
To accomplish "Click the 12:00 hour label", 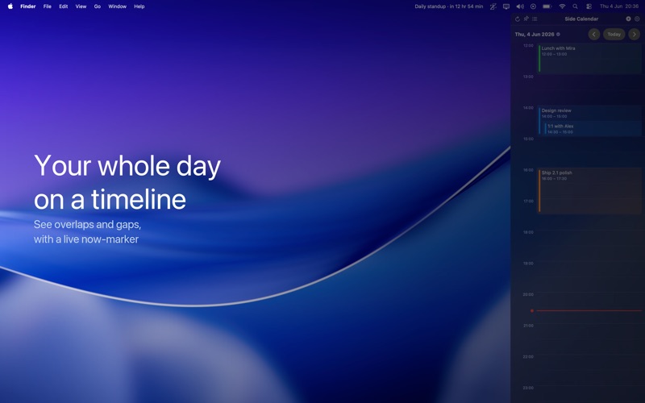I will point(528,46).
